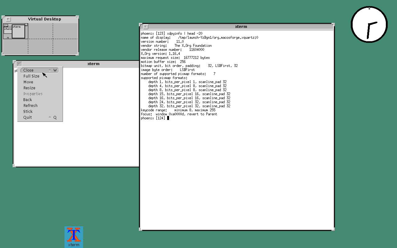Viewport: 397px width, 248px height.
Task: Click the 'motion buffer size: 256' line
Action: click(163, 62)
